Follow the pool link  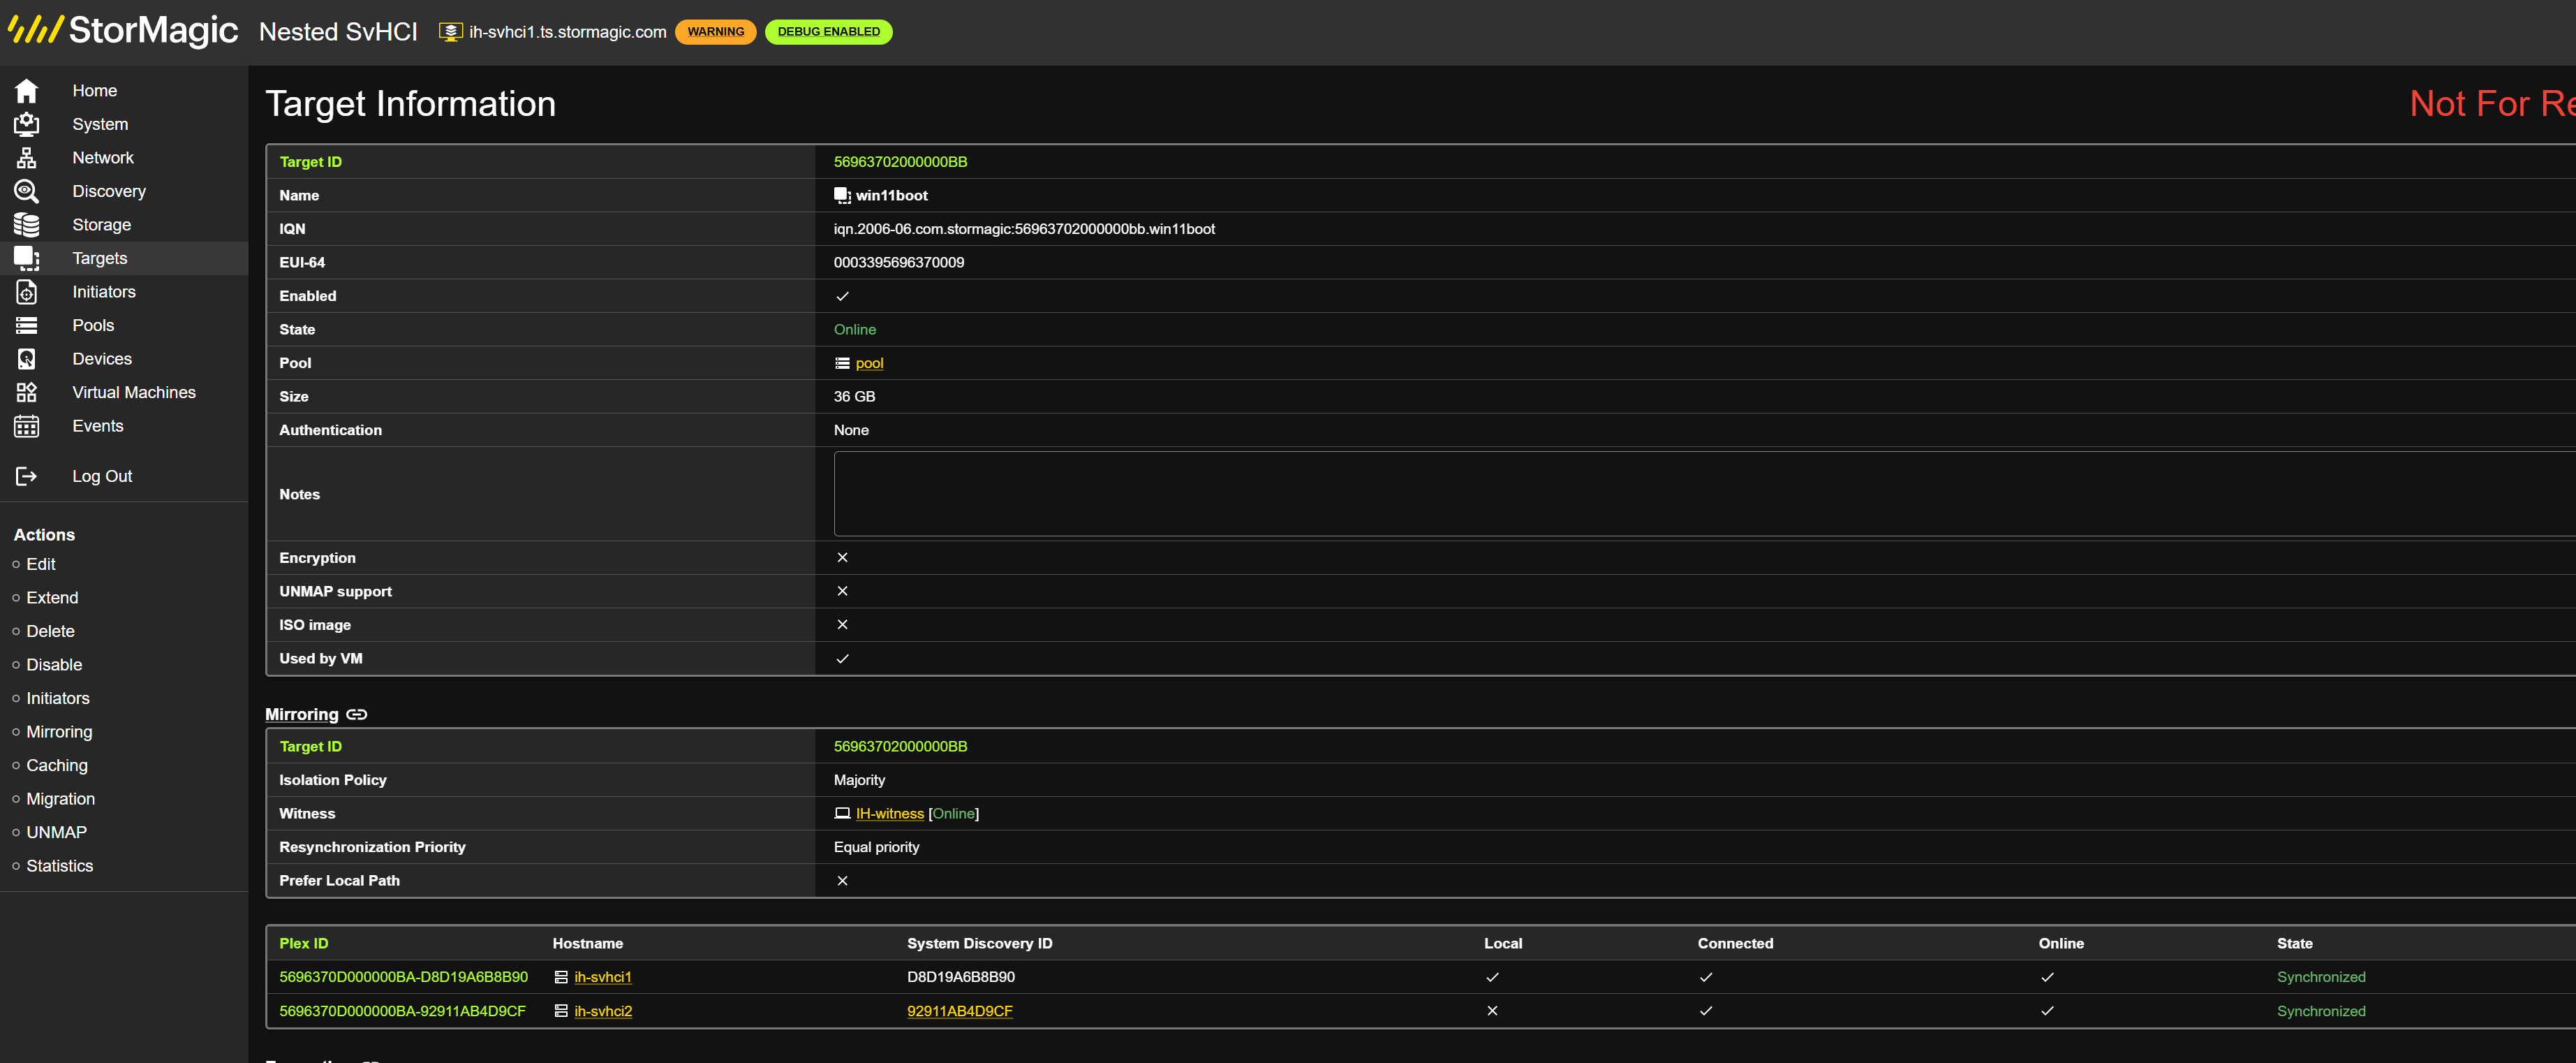[x=870, y=363]
